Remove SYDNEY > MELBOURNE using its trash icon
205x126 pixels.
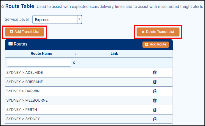(155, 100)
